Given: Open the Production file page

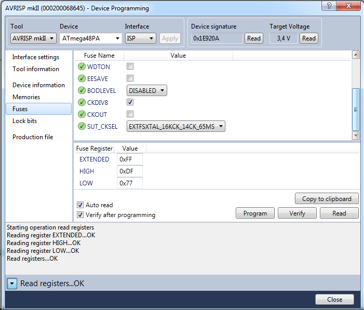Looking at the screenshot, I should pos(33,137).
